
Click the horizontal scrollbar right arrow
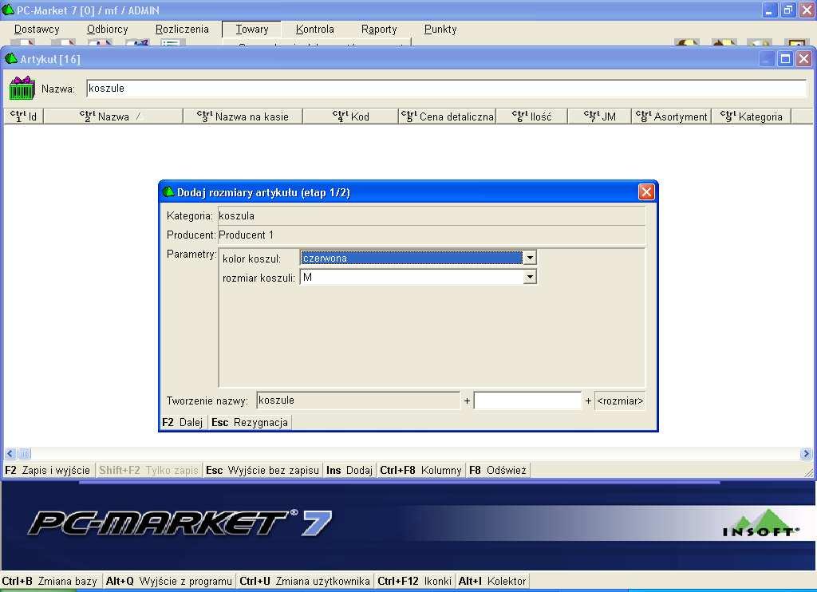(x=806, y=453)
